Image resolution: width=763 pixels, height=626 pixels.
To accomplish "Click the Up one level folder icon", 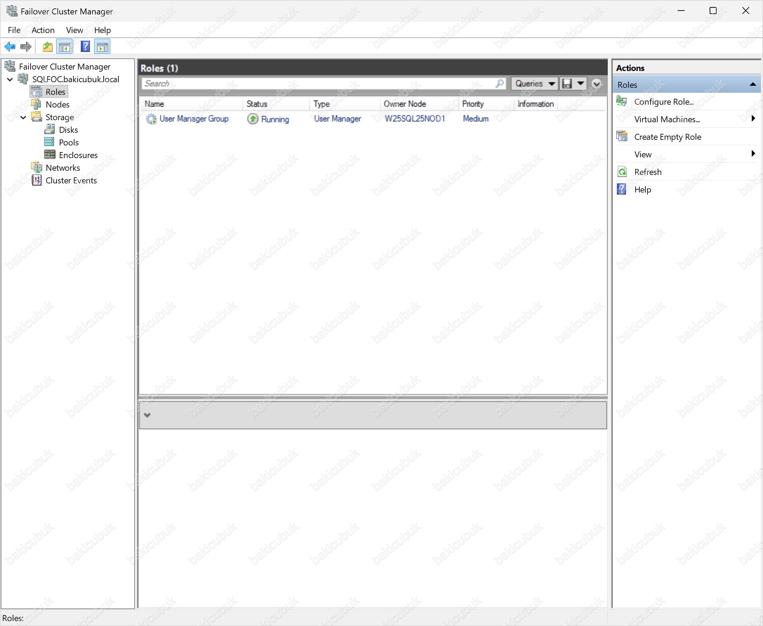I will point(47,46).
